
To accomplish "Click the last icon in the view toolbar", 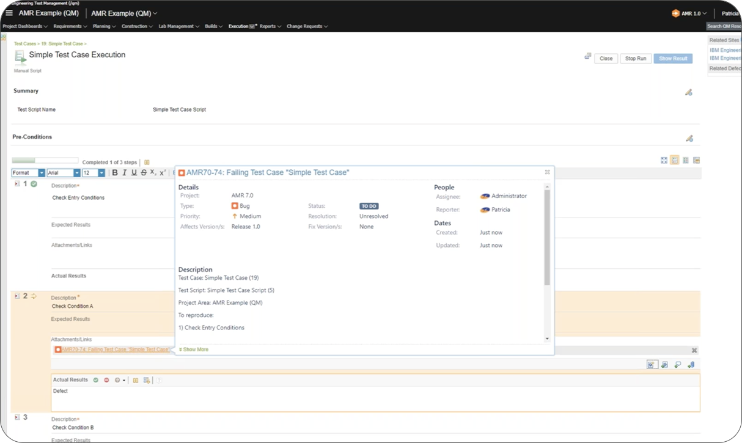I will pyautogui.click(x=696, y=160).
